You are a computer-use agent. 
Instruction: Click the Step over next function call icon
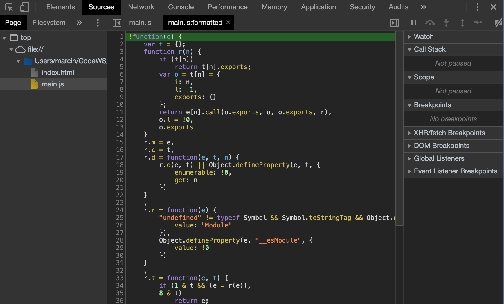430,23
